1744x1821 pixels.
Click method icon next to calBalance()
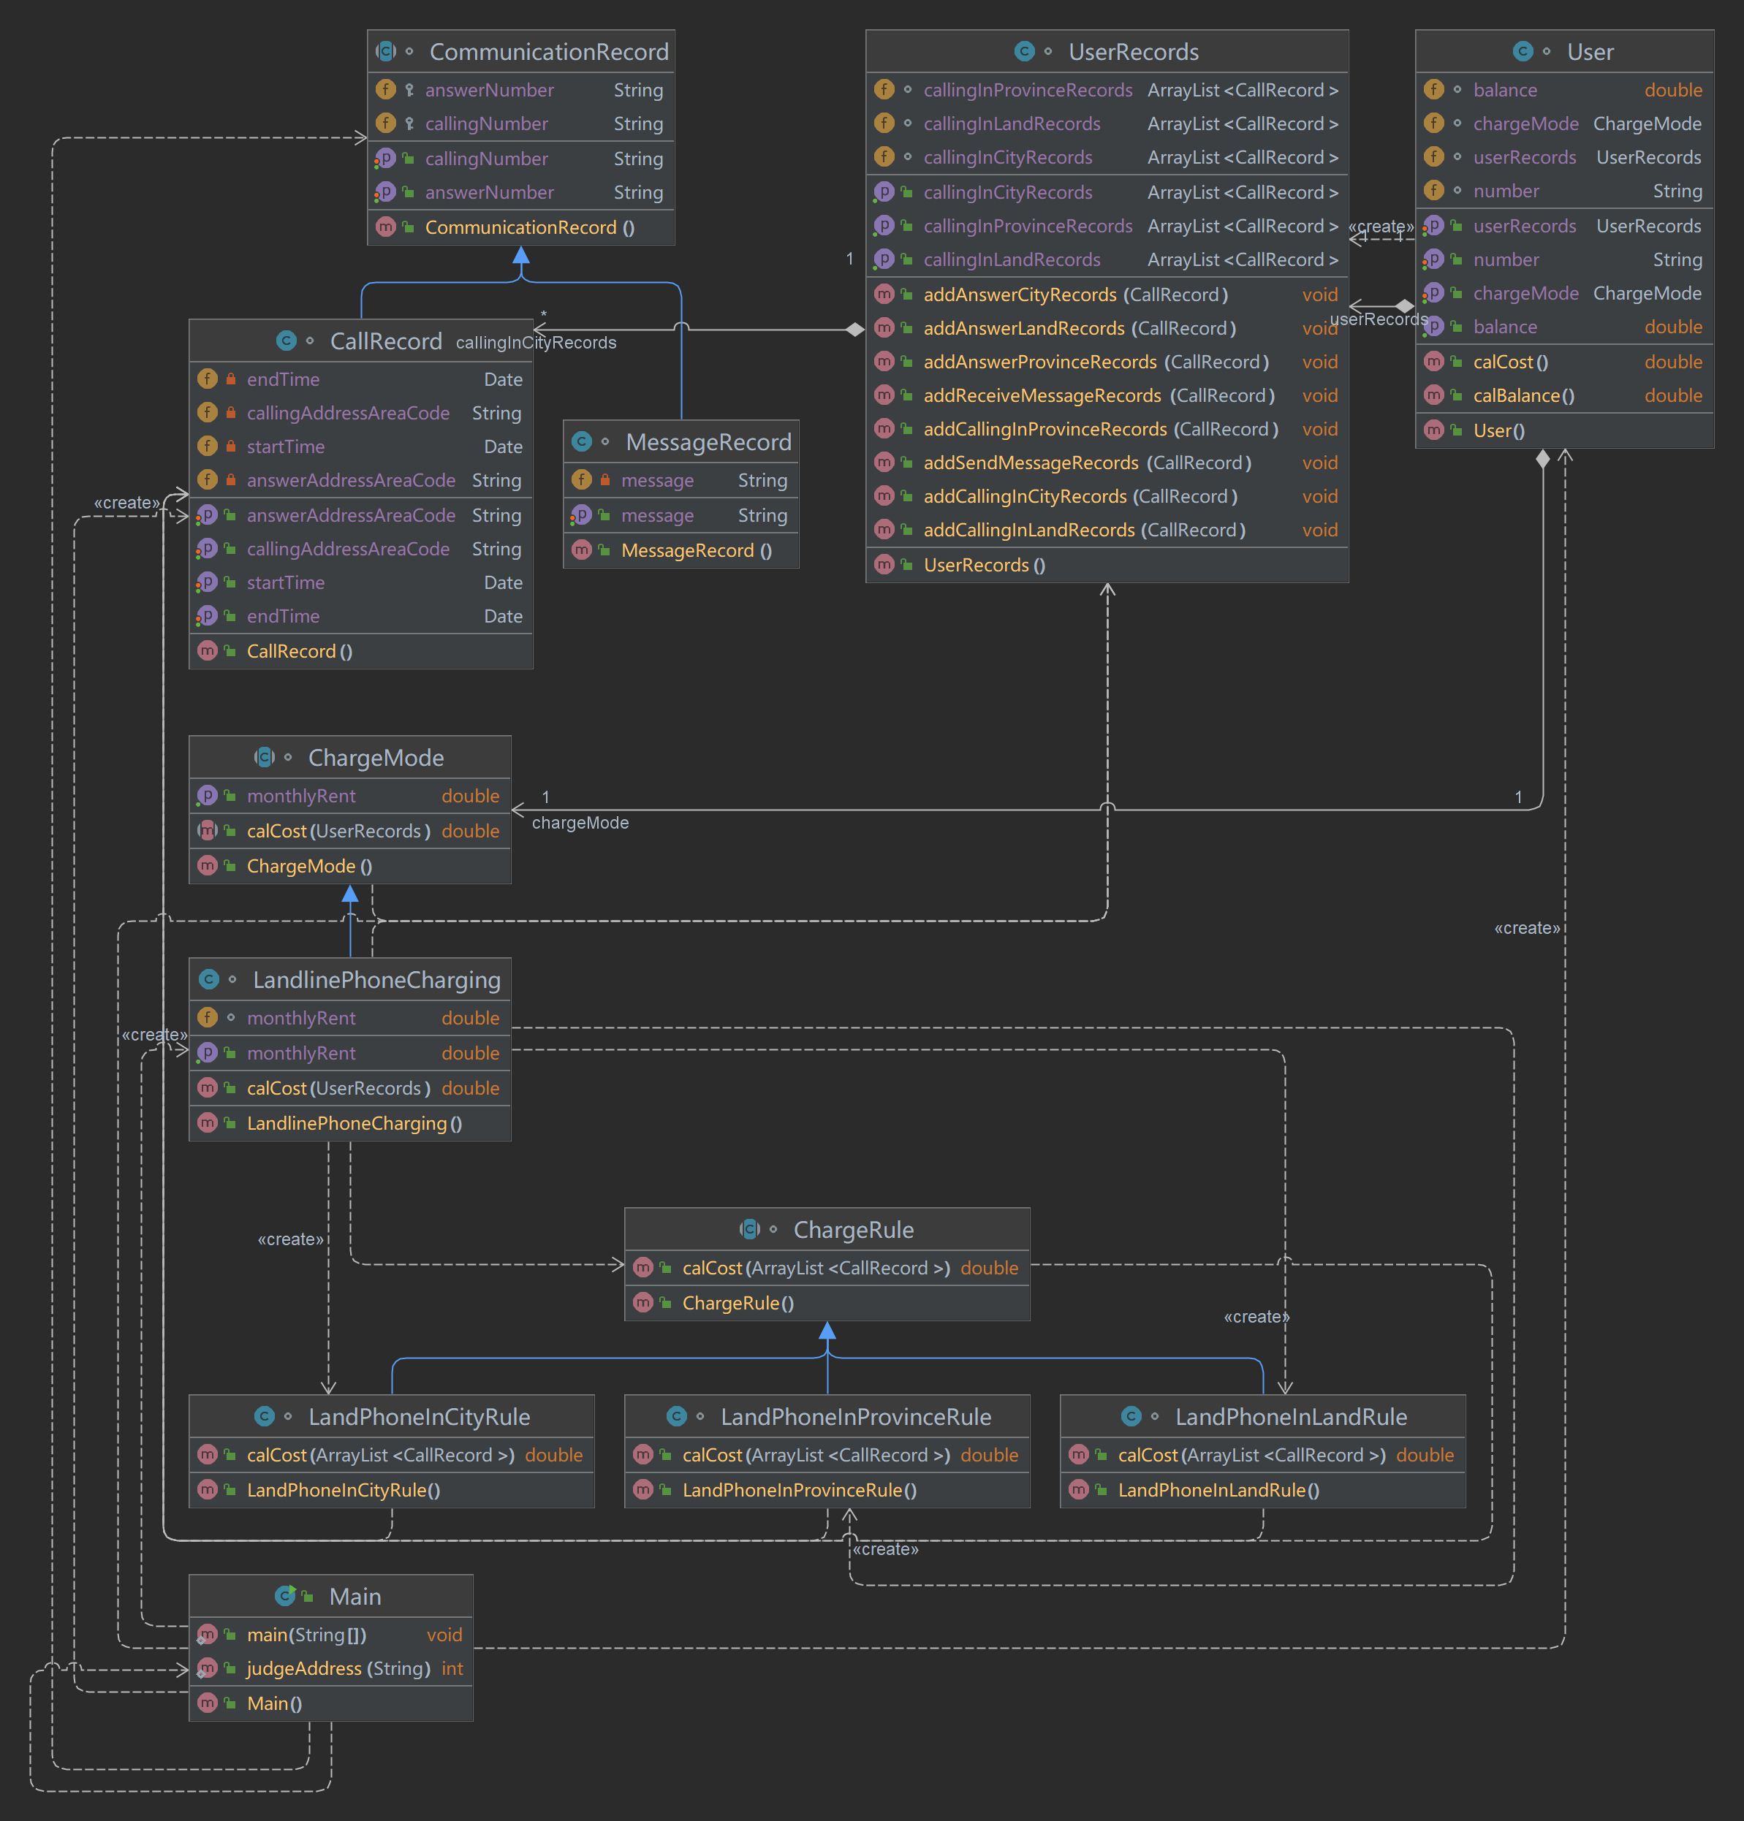[1433, 396]
